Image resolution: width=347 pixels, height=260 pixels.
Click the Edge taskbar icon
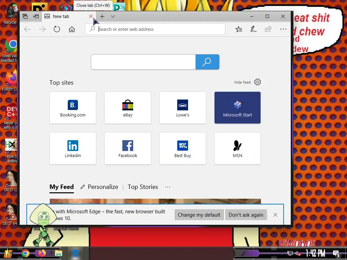pyautogui.click(x=75, y=253)
